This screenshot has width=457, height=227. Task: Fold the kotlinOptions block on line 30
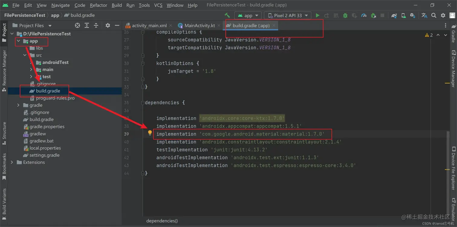coord(143,63)
